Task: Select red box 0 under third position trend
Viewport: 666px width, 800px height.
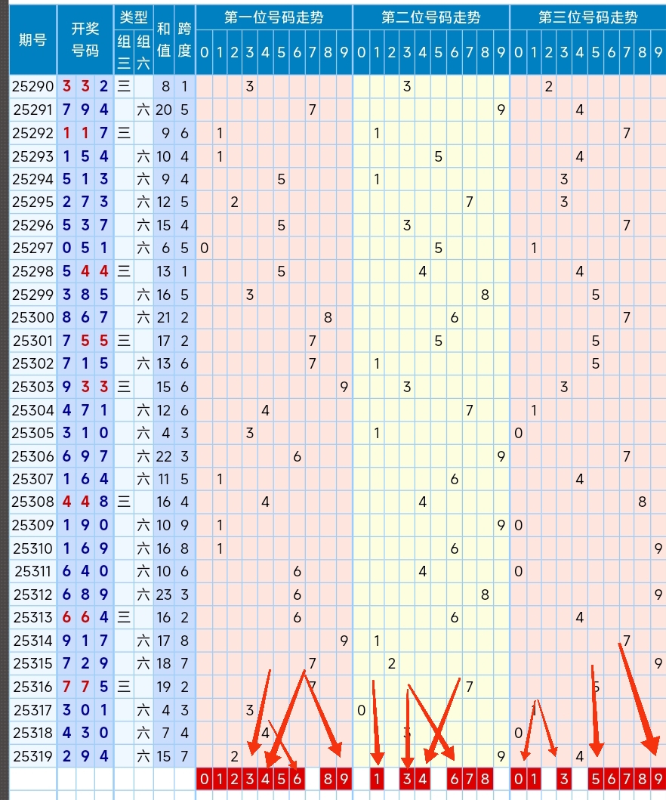Action: [518, 779]
